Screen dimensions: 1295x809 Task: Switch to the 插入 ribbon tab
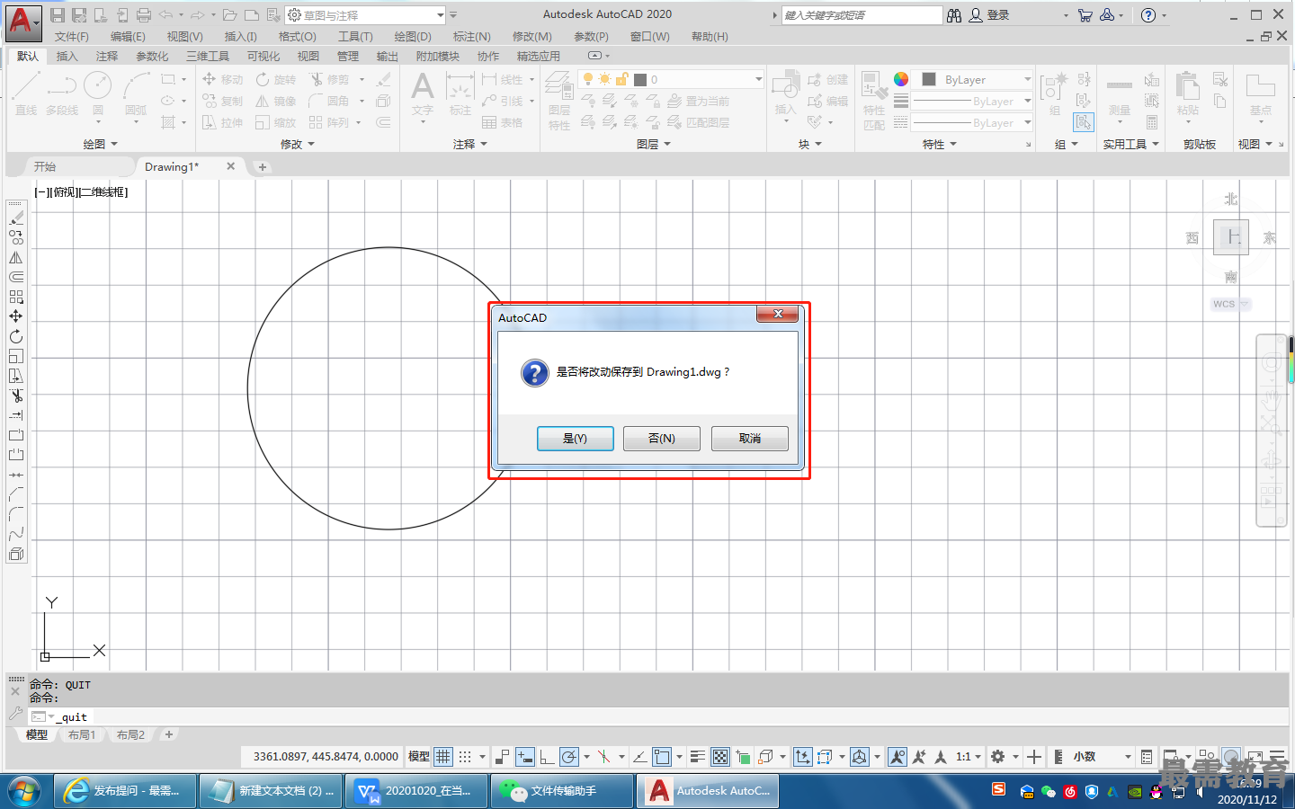point(67,56)
